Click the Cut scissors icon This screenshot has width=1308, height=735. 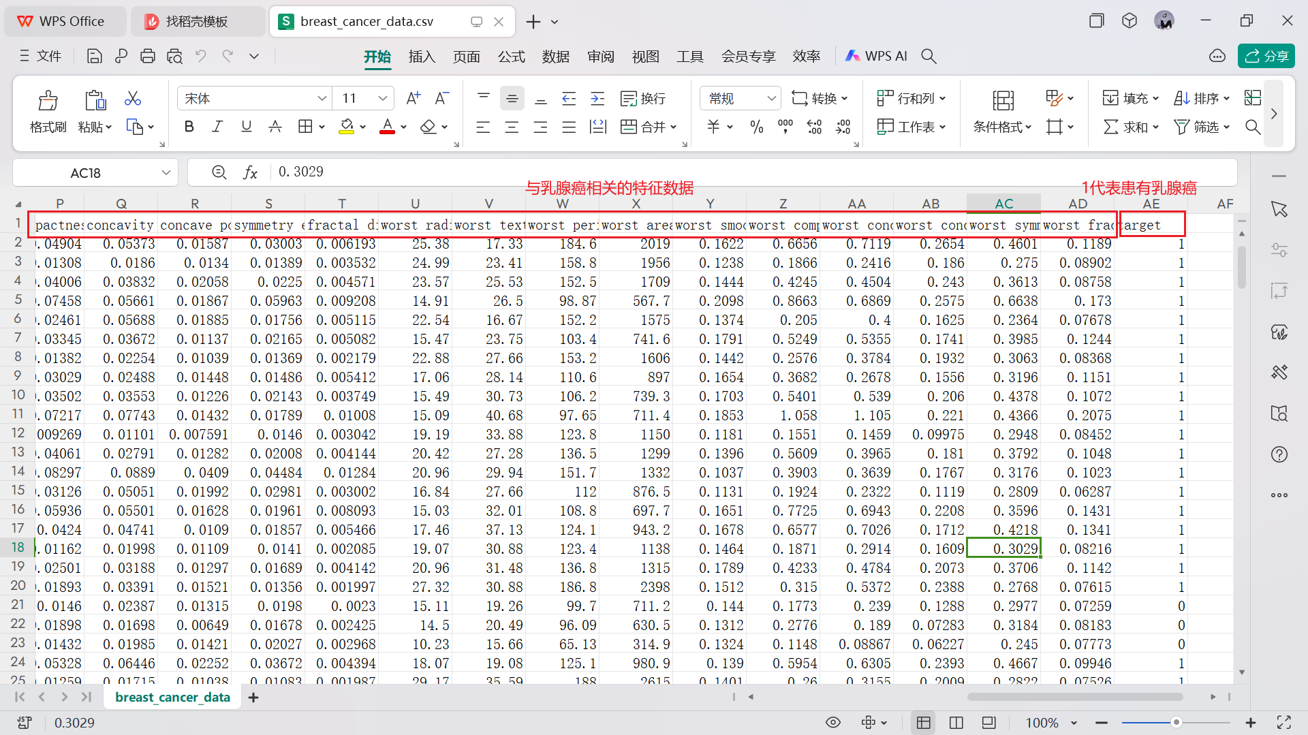click(x=133, y=99)
